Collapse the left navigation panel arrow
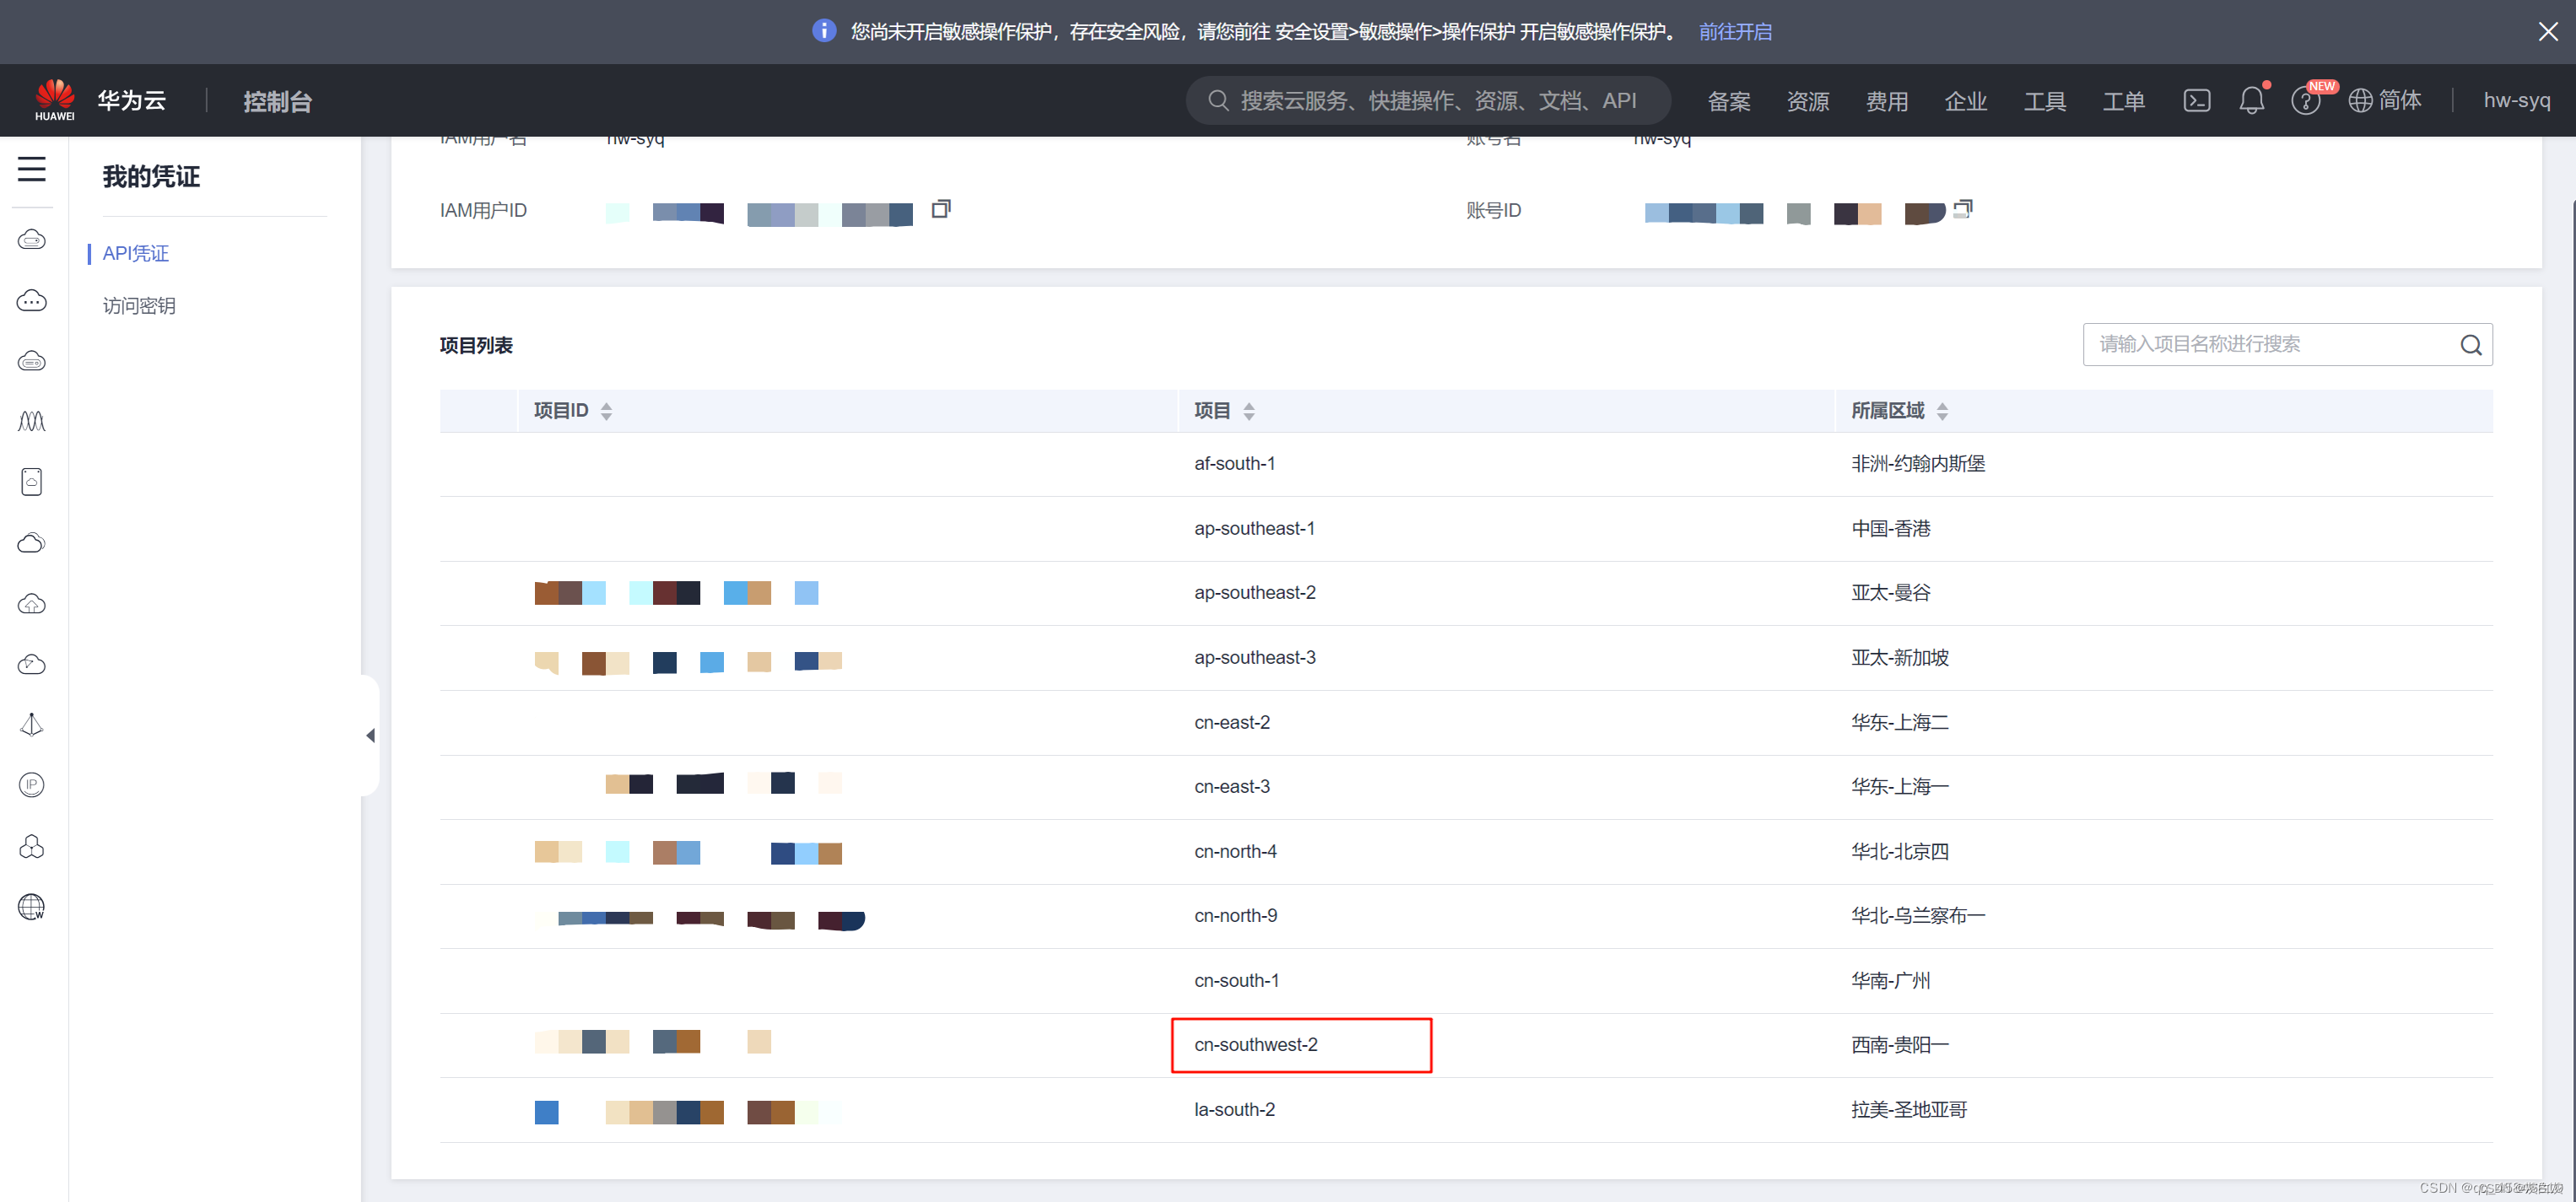This screenshot has width=2576, height=1202. (371, 736)
